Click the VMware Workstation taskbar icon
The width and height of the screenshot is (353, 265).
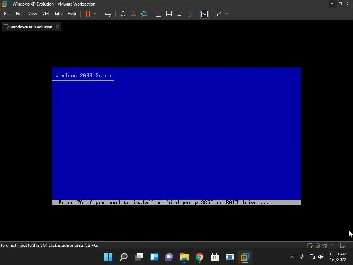(x=245, y=257)
